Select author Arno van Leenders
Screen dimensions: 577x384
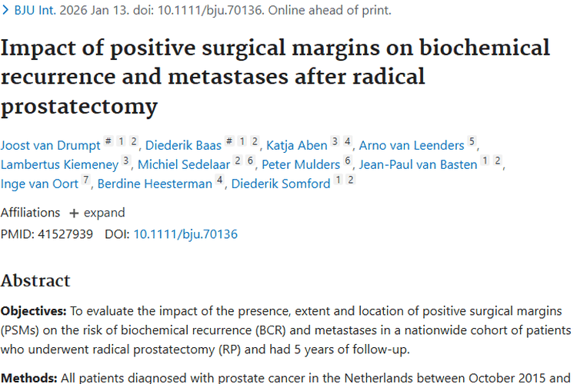tap(412, 145)
